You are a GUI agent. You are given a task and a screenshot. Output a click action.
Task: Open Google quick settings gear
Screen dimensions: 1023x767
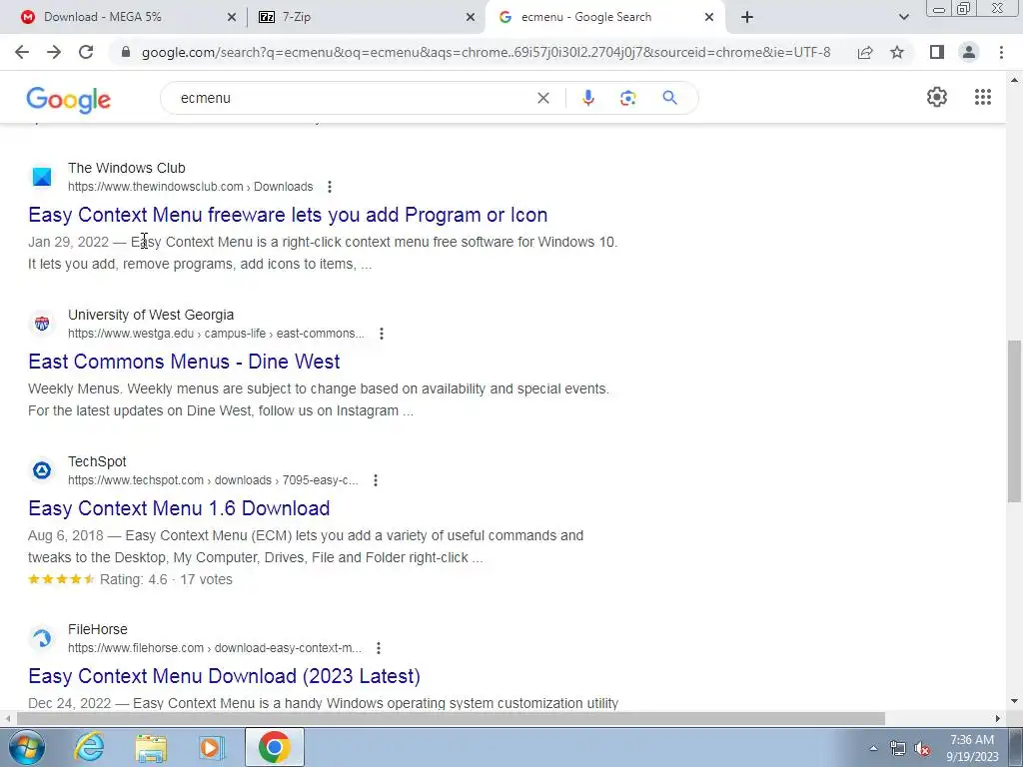pyautogui.click(x=937, y=97)
